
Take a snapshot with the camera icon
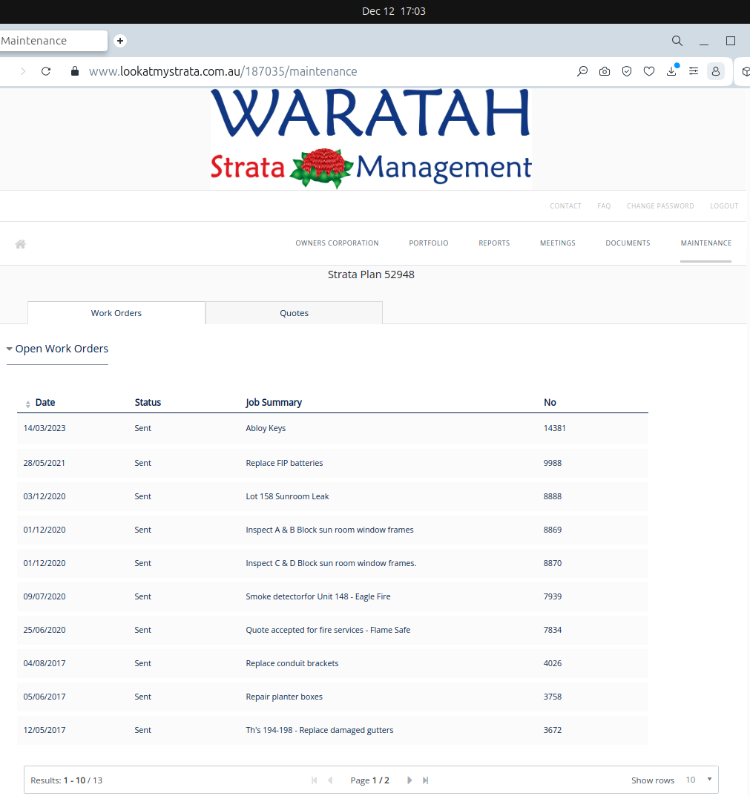(605, 71)
